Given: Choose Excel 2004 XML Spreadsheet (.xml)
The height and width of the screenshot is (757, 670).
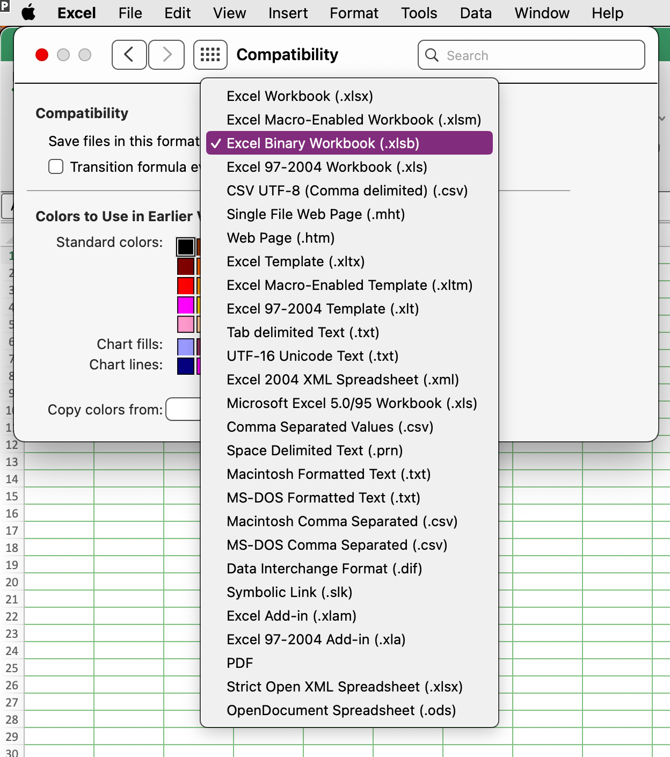Looking at the screenshot, I should pyautogui.click(x=349, y=380).
